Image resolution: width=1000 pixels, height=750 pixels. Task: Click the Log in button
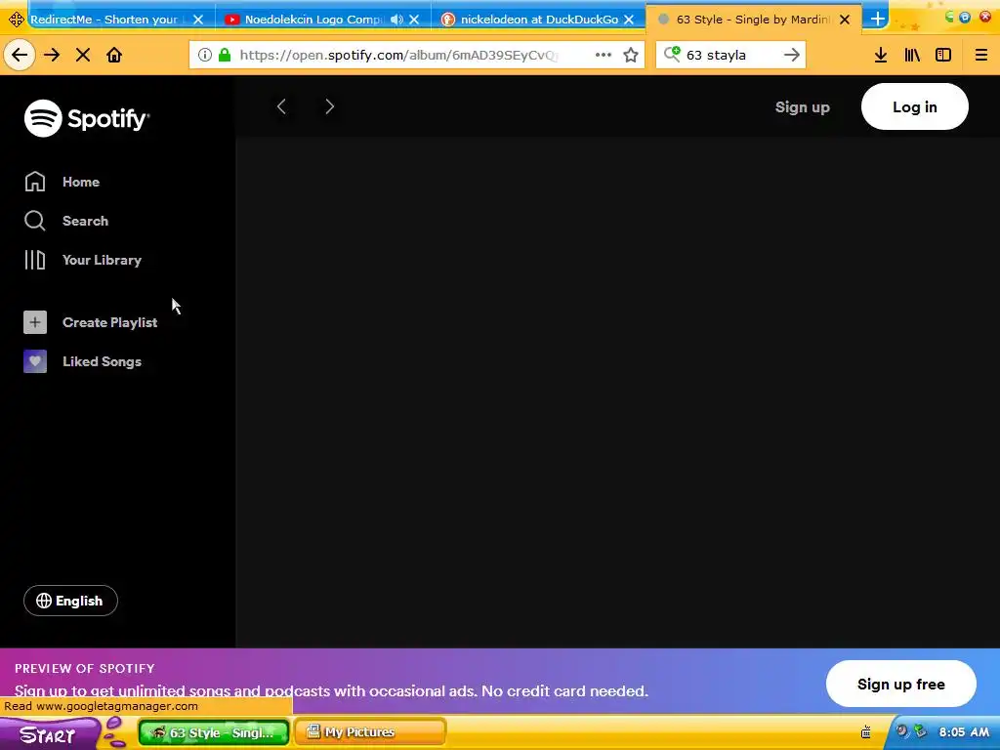coord(914,106)
